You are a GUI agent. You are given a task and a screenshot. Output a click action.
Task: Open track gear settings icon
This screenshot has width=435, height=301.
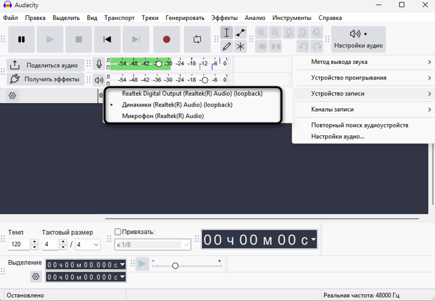coord(13,96)
